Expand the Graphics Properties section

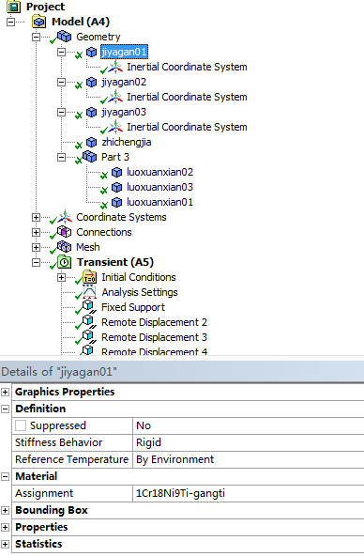(5, 393)
